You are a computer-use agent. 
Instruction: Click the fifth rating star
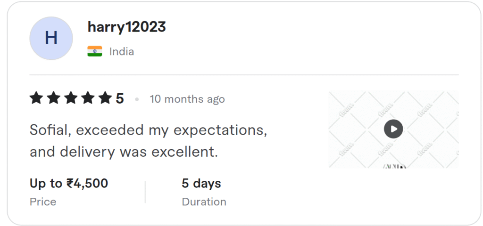[x=104, y=98]
